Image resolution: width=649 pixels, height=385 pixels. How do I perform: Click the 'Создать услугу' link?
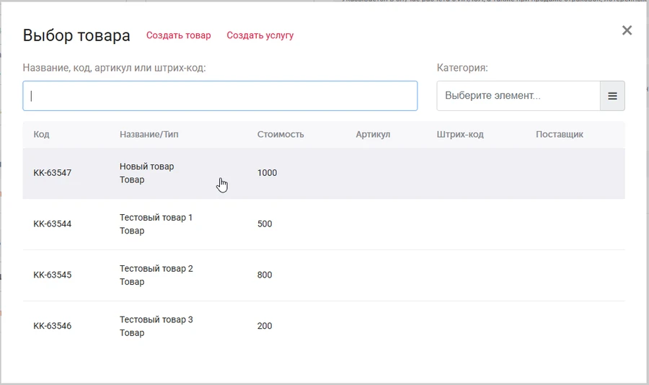(260, 35)
